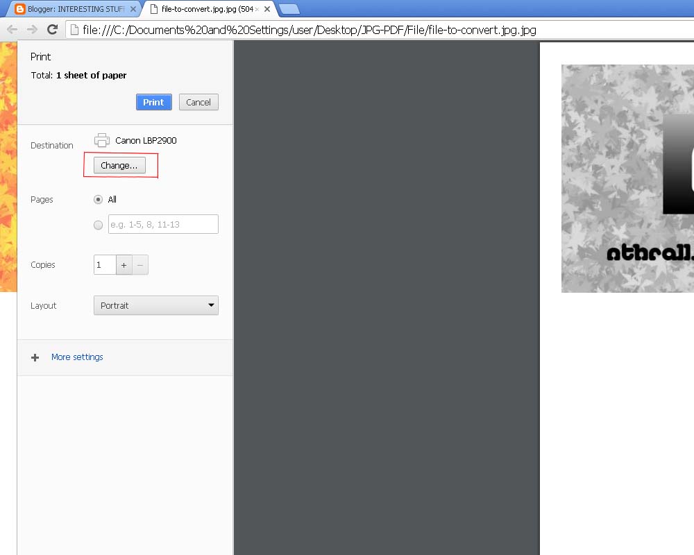The image size is (694, 555).
Task: Click the back navigation arrow
Action: 11,30
